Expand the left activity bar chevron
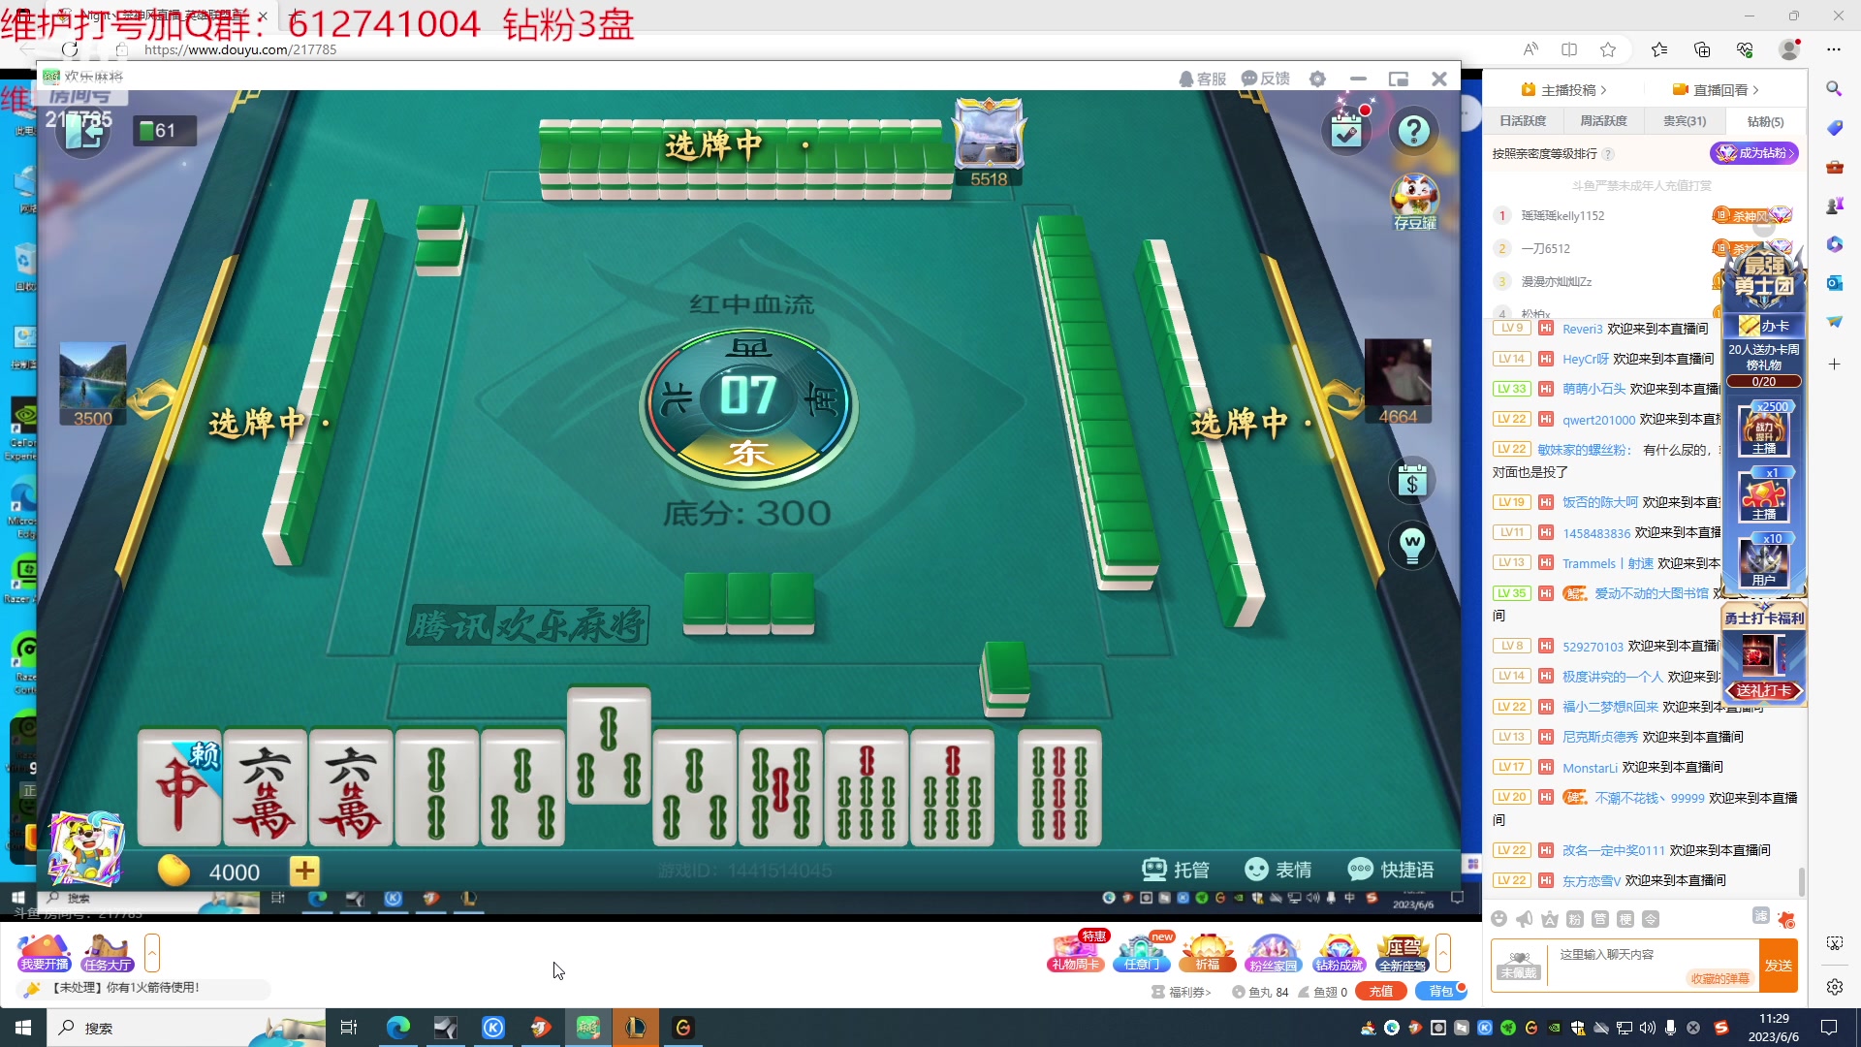Image resolution: width=1861 pixels, height=1047 pixels. [152, 953]
